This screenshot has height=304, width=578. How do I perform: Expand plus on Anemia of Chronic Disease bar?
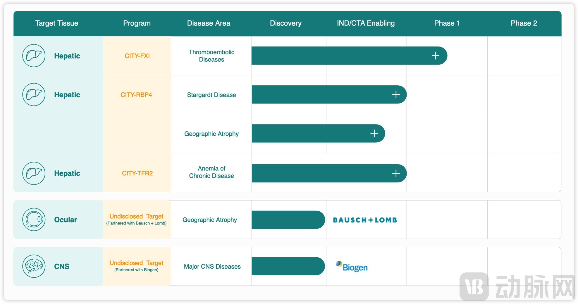pyautogui.click(x=396, y=173)
